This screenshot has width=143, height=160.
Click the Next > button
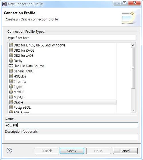click(72, 151)
